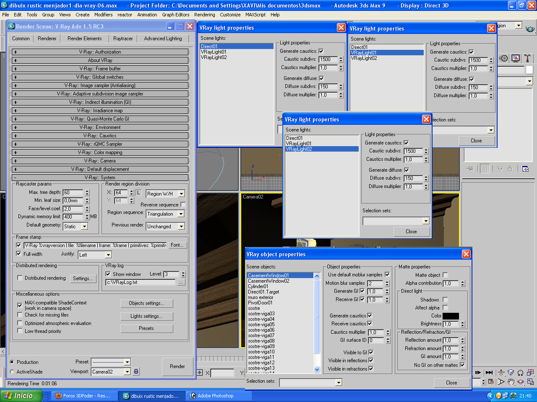Switch to the Common tab
The width and height of the screenshot is (537, 402).
(x=21, y=39)
